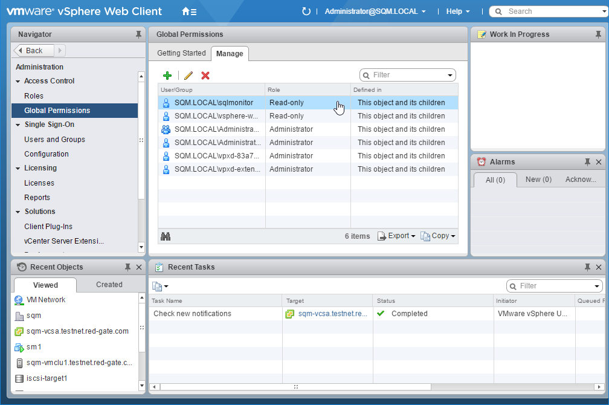Click the Home icon in top bar
The image size is (609, 405).
pyautogui.click(x=189, y=11)
